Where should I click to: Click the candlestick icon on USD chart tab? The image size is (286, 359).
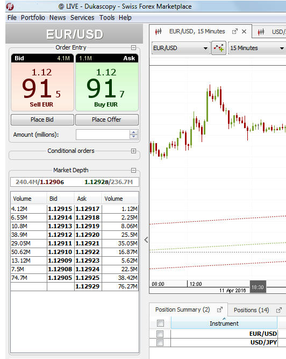pyautogui.click(x=261, y=32)
